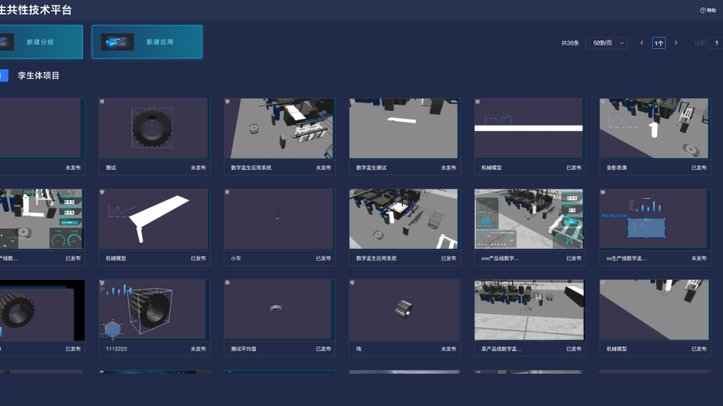
Task: Tick the checkbox on 数字孪生测试 card
Action: [352, 101]
